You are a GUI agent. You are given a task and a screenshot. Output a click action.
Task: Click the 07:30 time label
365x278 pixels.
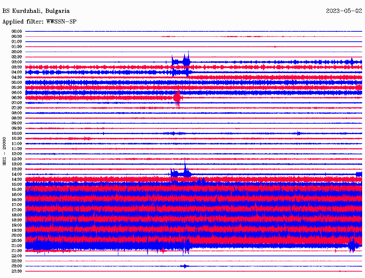[x=17, y=108]
